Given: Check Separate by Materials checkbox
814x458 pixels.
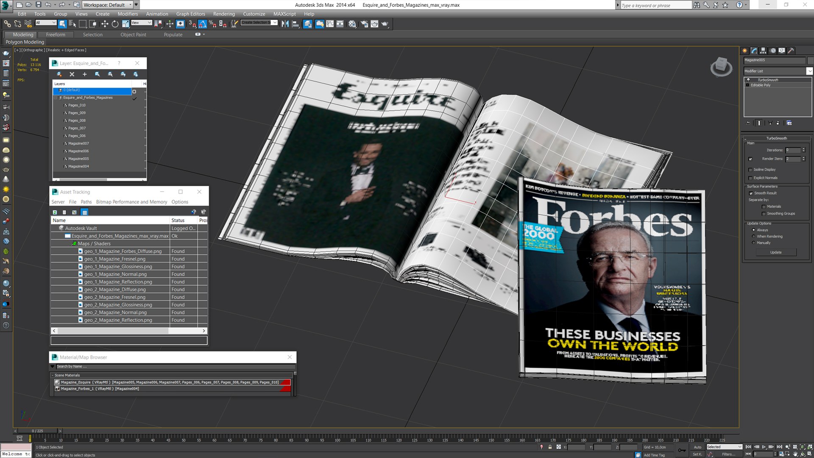Looking at the screenshot, I should [x=764, y=207].
